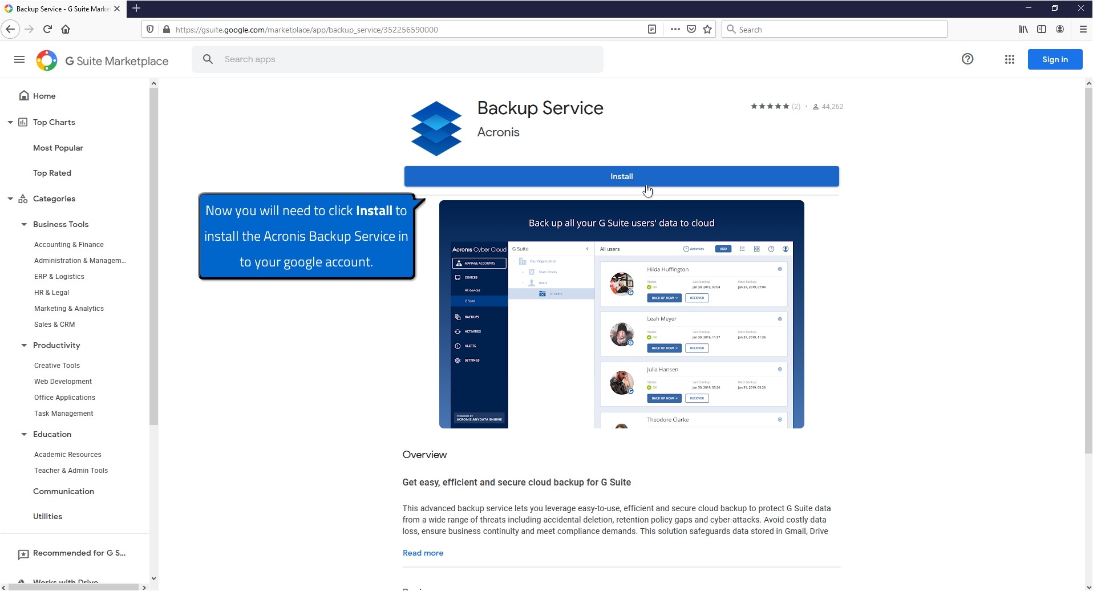Open Firefox hamburger menu
Screen dimensions: 1093x591
[1083, 29]
